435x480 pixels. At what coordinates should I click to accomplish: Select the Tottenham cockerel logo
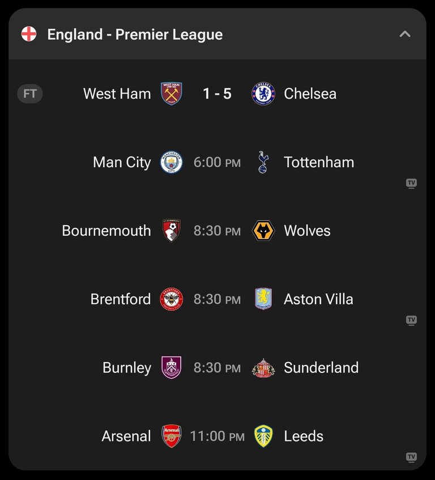point(263,162)
